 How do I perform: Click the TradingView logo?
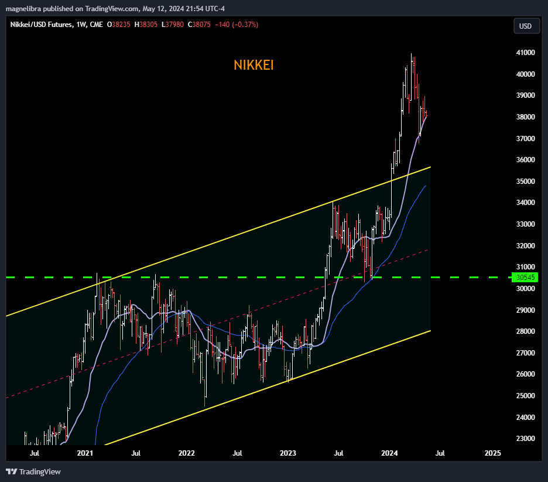click(33, 471)
